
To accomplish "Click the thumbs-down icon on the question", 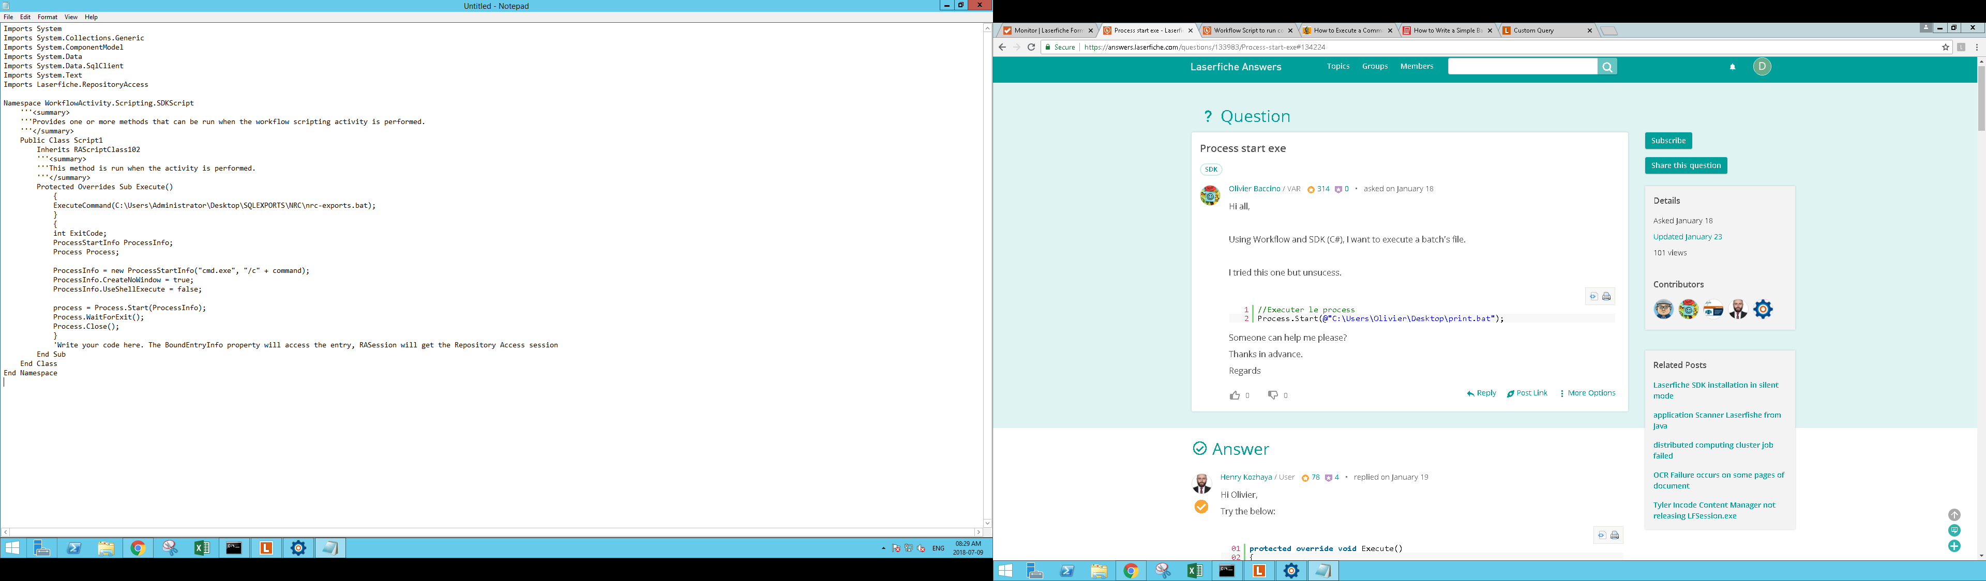I will (x=1273, y=395).
